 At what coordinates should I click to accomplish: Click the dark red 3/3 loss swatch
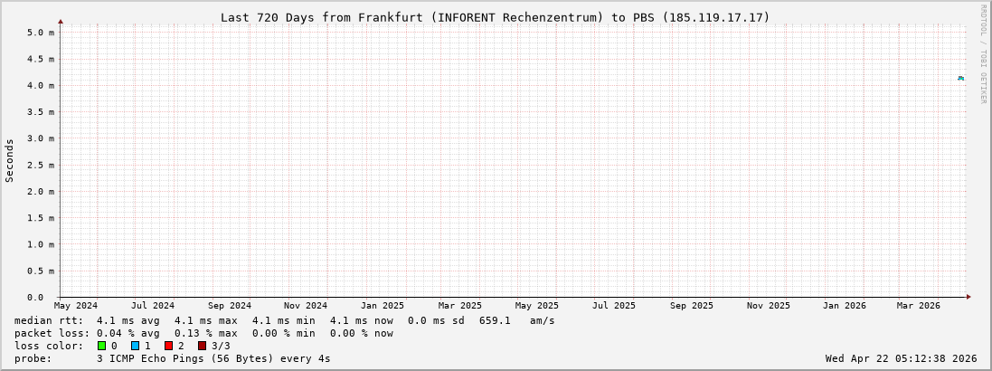pos(202,346)
